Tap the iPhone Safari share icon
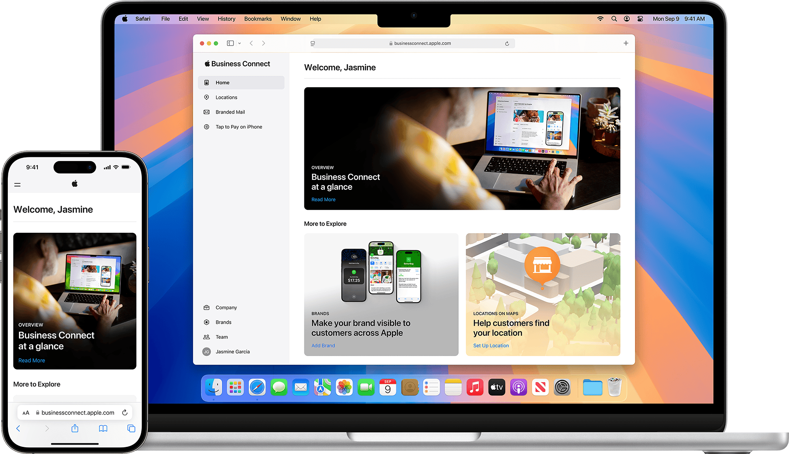The height and width of the screenshot is (454, 789). pos(75,428)
